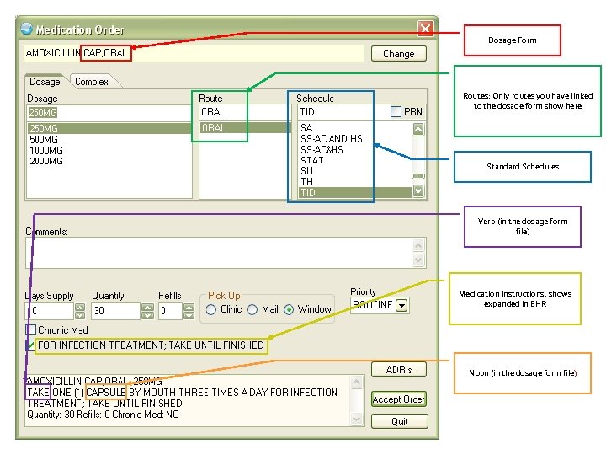606x455 pixels.
Task: Toggle FOR INFECTION TREATMENT instruction checkbox
Action: pos(30,345)
